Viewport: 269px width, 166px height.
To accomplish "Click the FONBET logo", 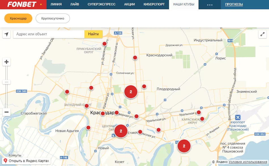I will [22, 4].
